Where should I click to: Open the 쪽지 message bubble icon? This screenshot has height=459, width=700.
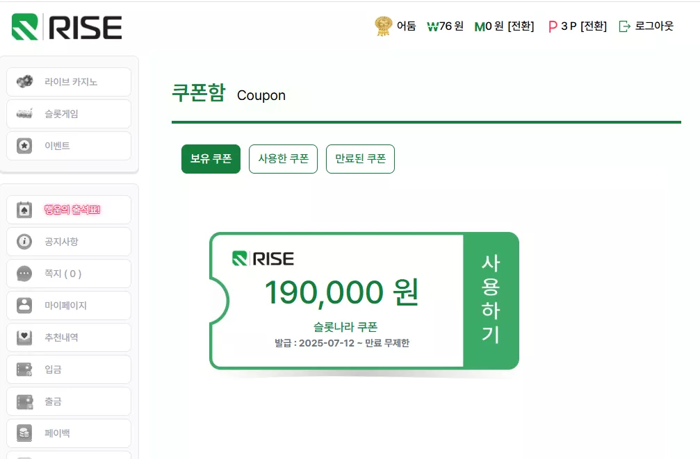(24, 274)
